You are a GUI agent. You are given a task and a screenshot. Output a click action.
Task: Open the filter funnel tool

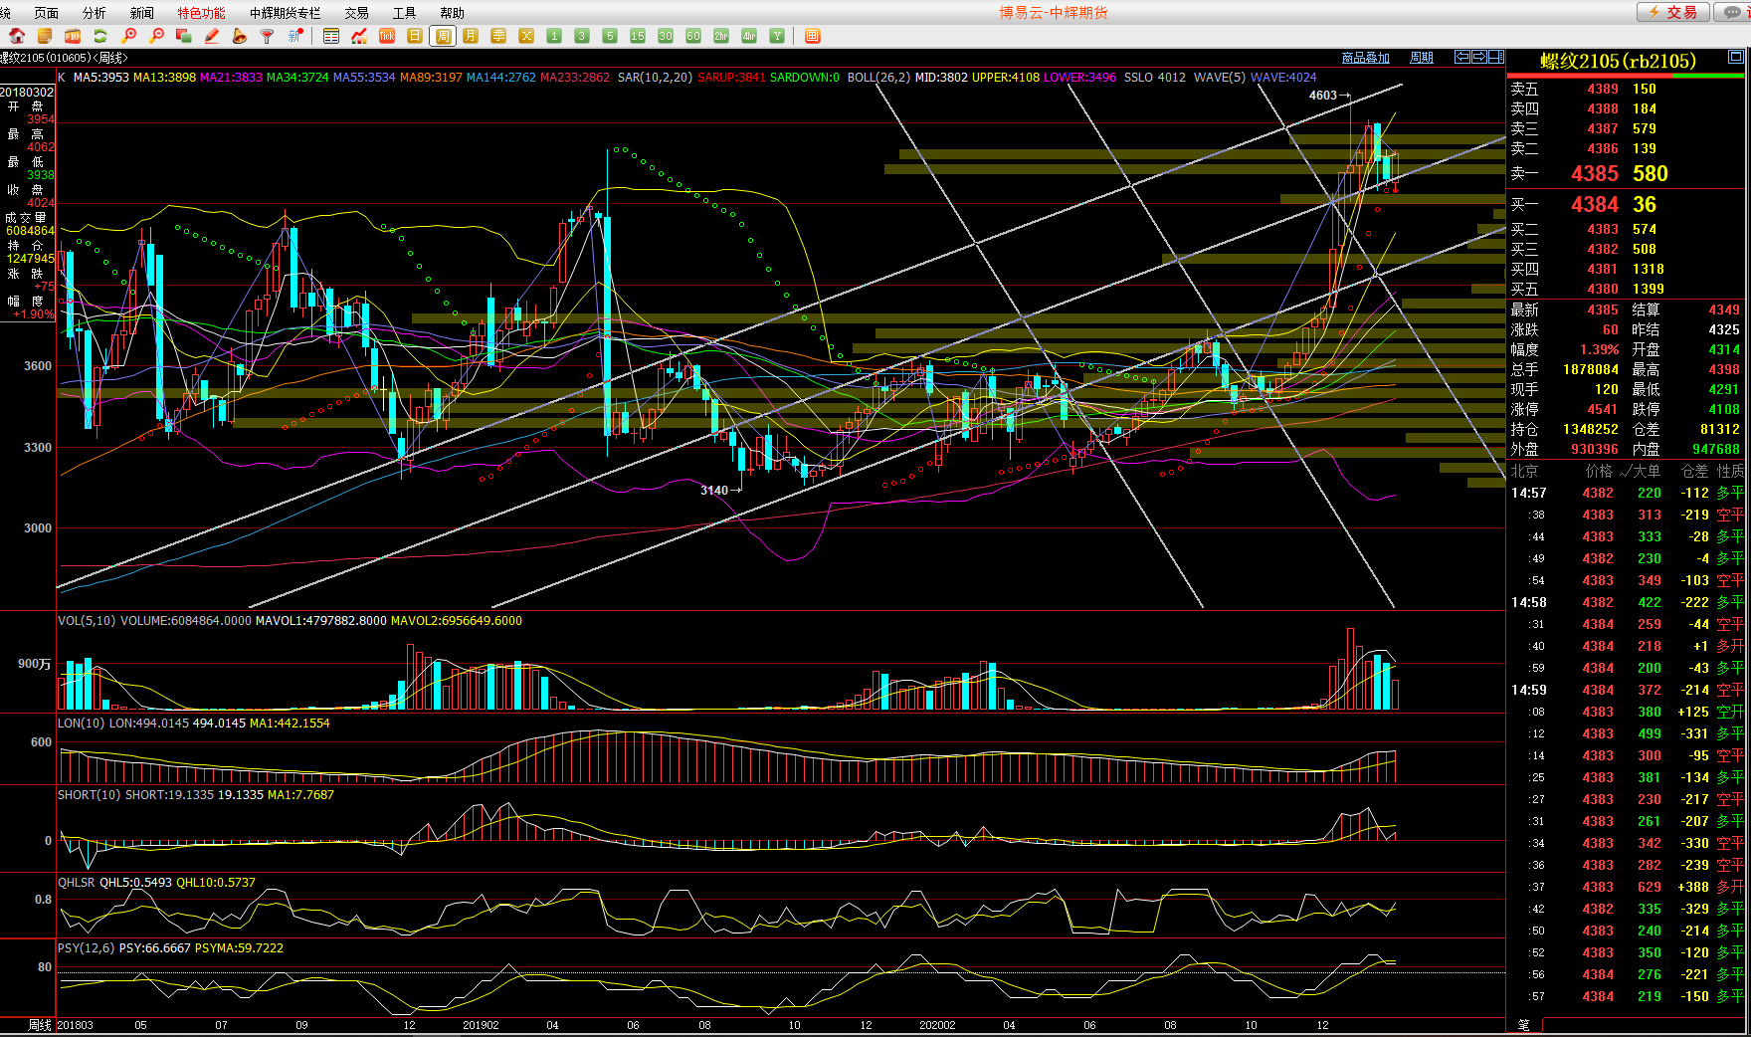pos(268,36)
